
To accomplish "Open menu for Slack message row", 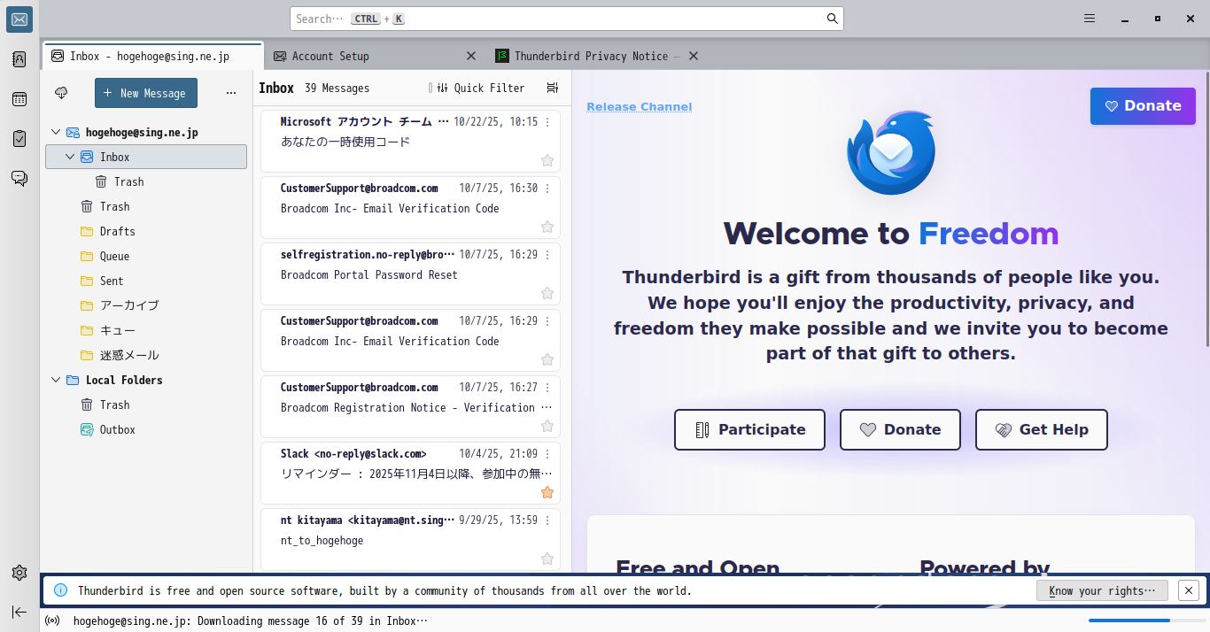I will 547,454.
